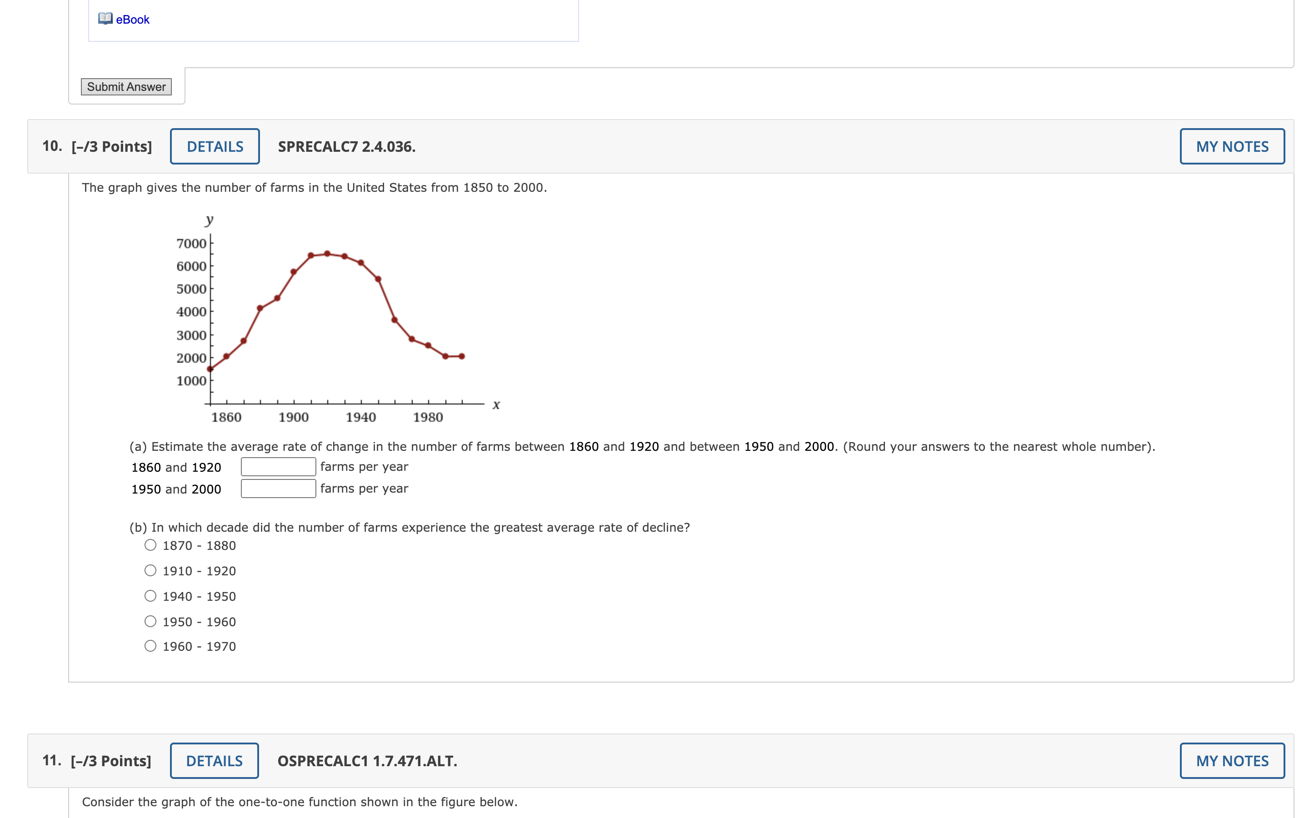Expand DETAILS for question 11
Viewport: 1309px width, 818px height.
coord(214,761)
